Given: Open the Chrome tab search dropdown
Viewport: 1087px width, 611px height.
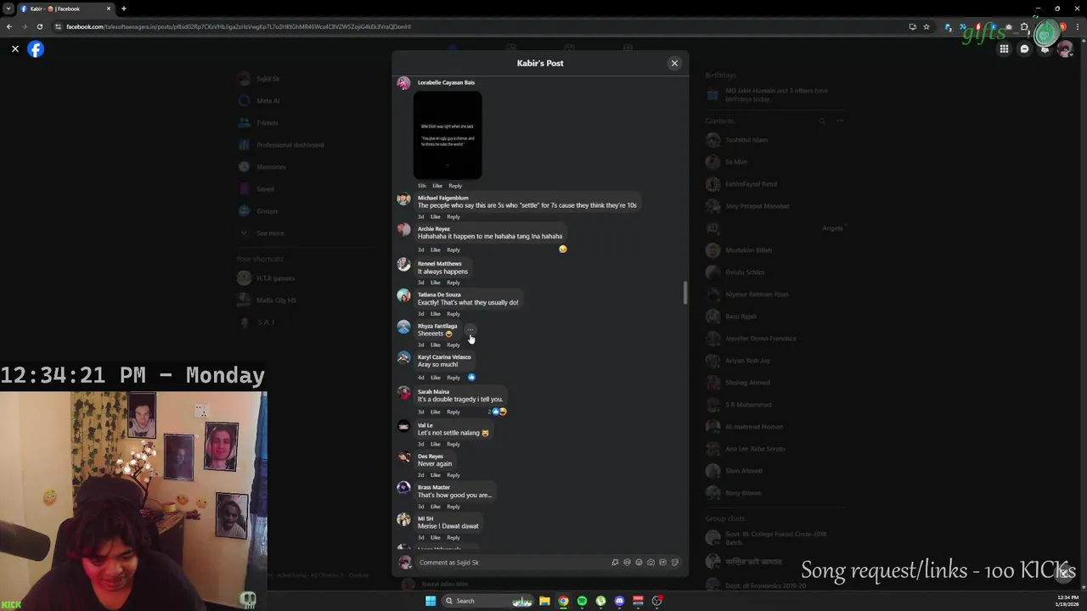Looking at the screenshot, I should click(9, 8).
